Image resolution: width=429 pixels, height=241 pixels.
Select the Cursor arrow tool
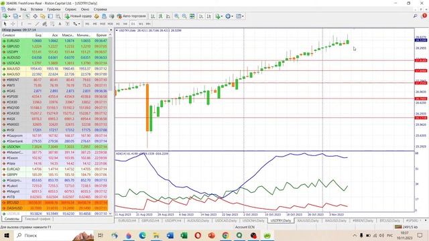(x=5, y=24)
